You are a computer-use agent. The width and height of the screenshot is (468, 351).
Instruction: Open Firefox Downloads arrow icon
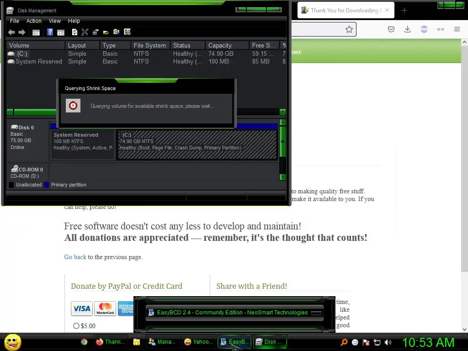click(x=407, y=29)
